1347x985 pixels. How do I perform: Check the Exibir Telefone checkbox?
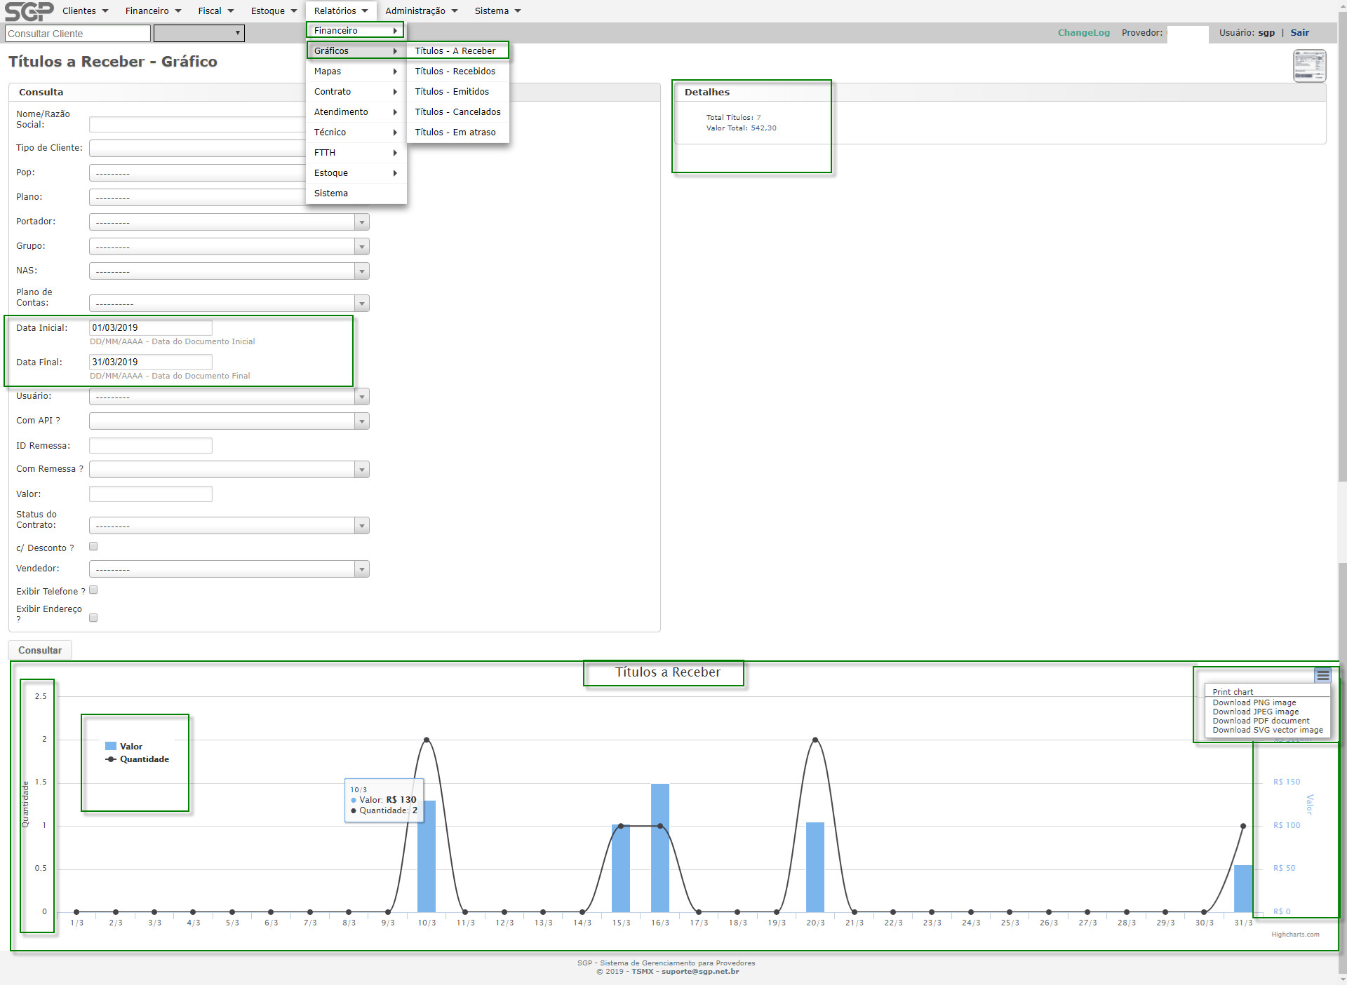click(x=93, y=590)
